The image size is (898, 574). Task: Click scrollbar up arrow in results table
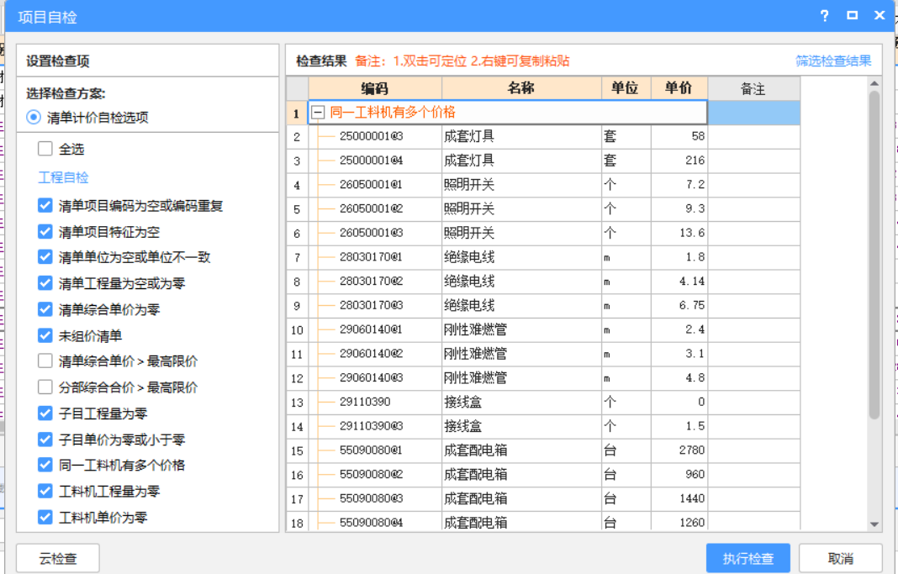pos(874,83)
